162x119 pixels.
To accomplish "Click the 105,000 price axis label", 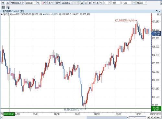I will (156, 47).
